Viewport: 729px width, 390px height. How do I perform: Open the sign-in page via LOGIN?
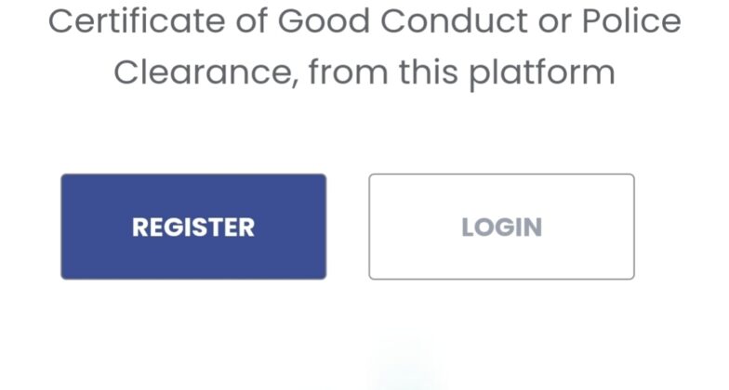coord(501,227)
